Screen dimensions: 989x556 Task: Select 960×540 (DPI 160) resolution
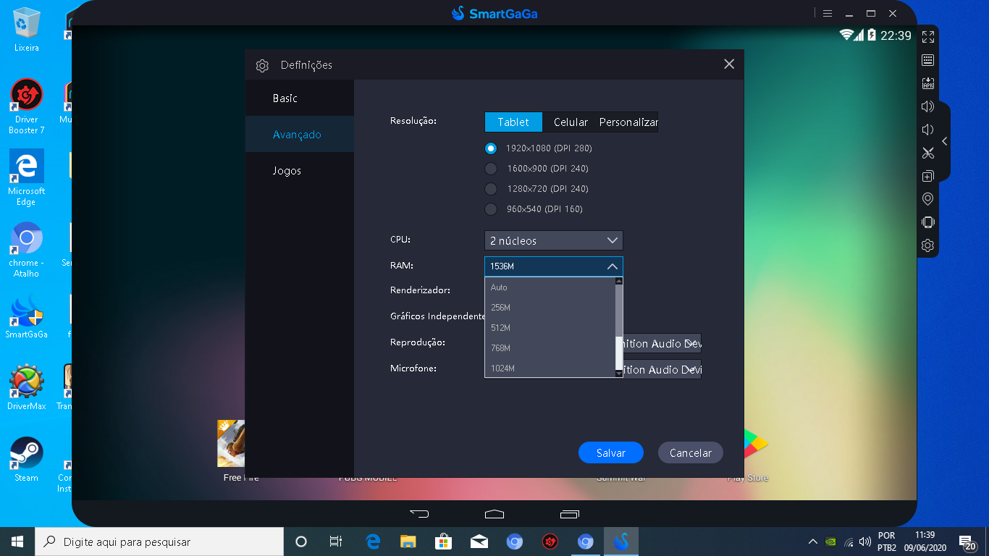click(534, 209)
